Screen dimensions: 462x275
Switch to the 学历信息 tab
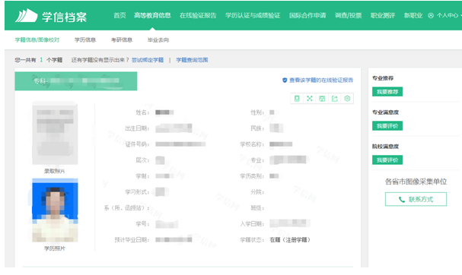pos(85,40)
